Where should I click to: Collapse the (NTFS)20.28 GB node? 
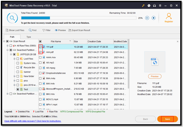[11, 54]
